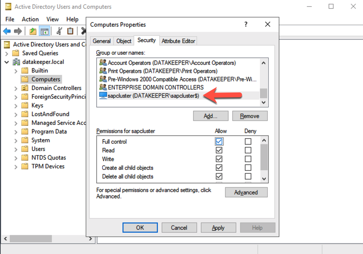Check Deny checkbox for Write
363x254 pixels.
[248, 159]
